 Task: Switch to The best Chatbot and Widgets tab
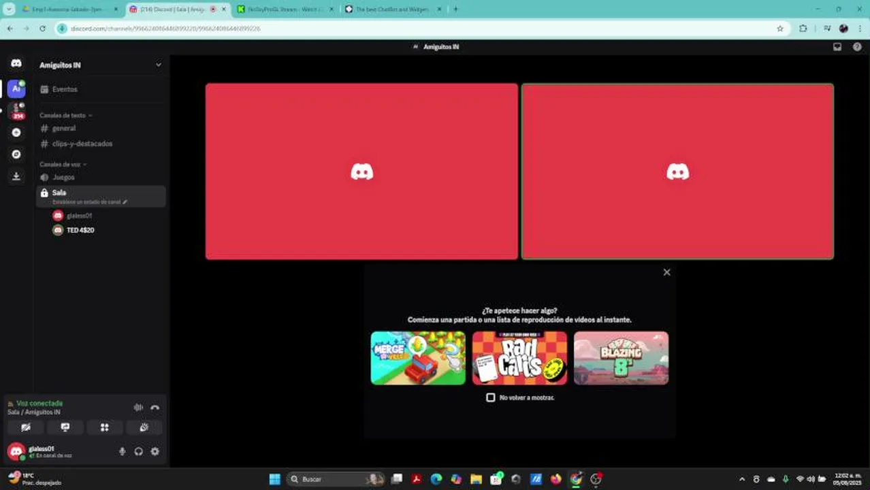pyautogui.click(x=393, y=10)
